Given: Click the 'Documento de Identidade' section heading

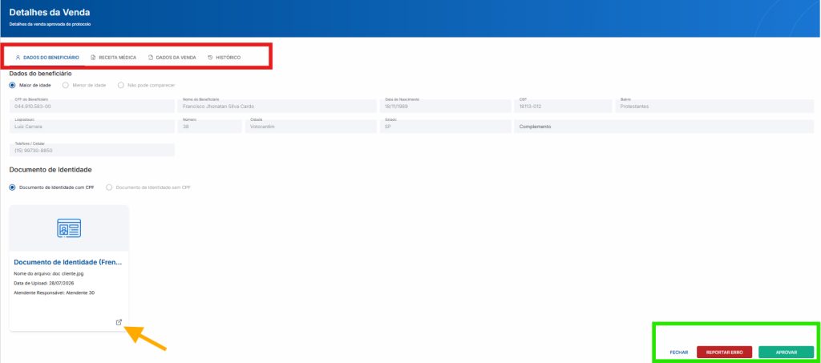Looking at the screenshot, I should [x=51, y=170].
